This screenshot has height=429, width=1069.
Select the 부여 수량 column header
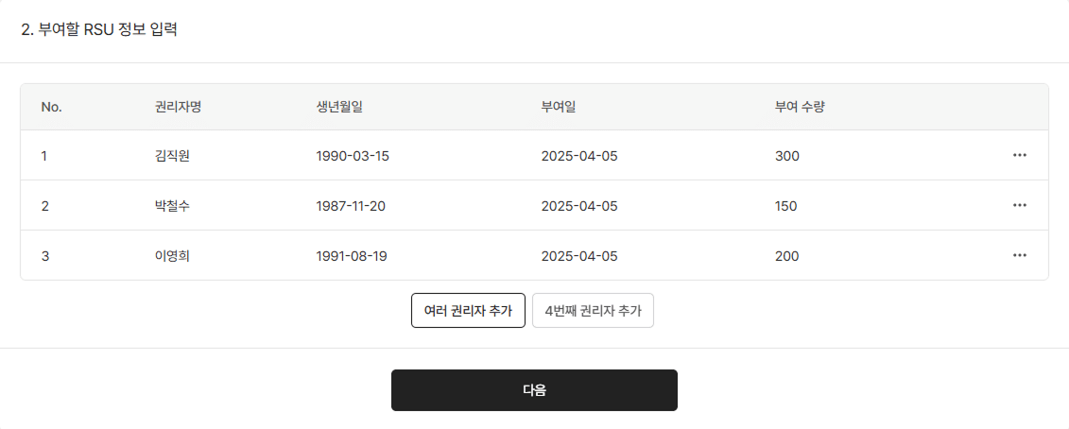pos(800,107)
